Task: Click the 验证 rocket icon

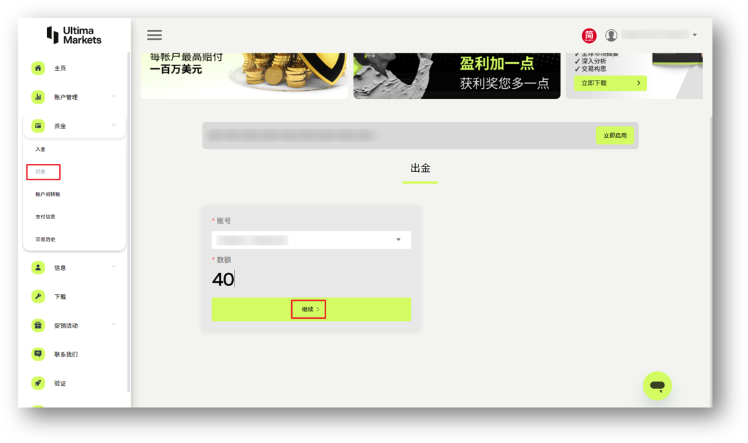Action: (x=38, y=383)
